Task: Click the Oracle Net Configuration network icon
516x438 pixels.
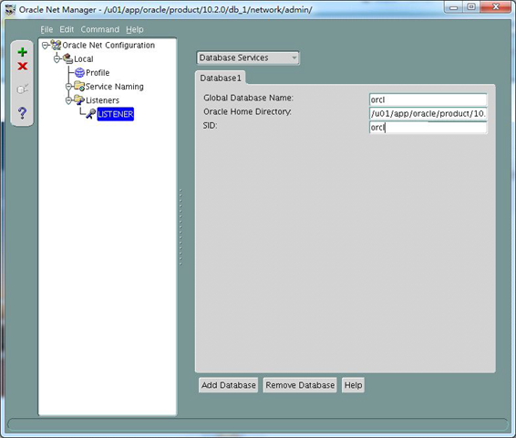Action: coord(57,45)
